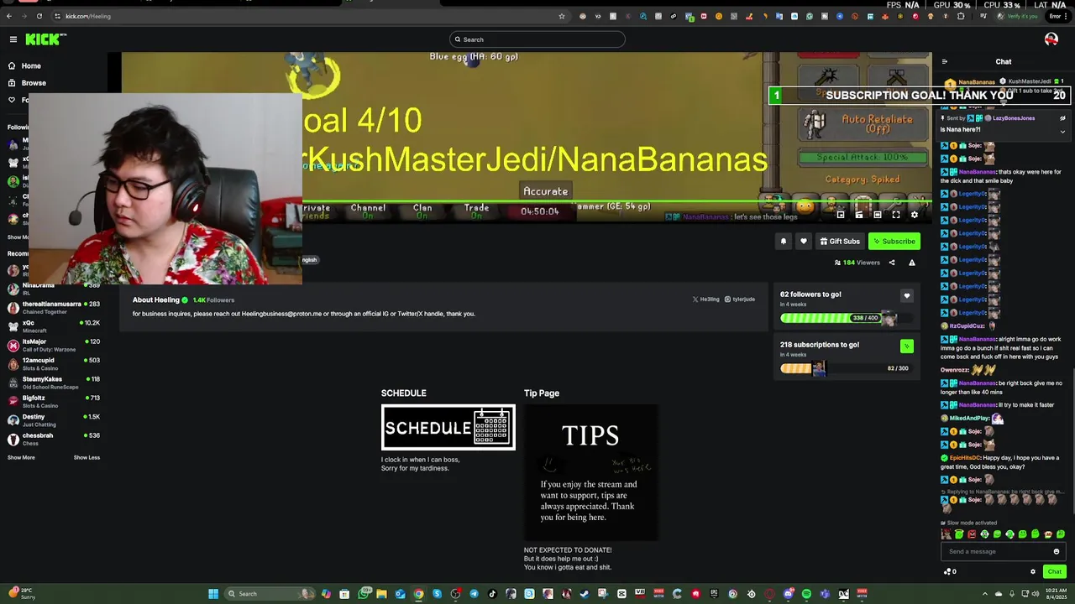Insert the red angry emote from quick emotes
The height and width of the screenshot is (604, 1075).
pyautogui.click(x=972, y=534)
